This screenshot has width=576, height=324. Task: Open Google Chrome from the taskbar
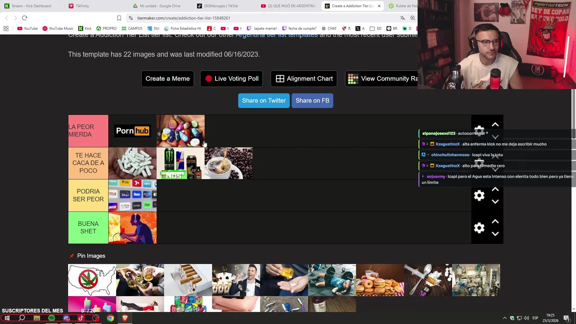110,318
